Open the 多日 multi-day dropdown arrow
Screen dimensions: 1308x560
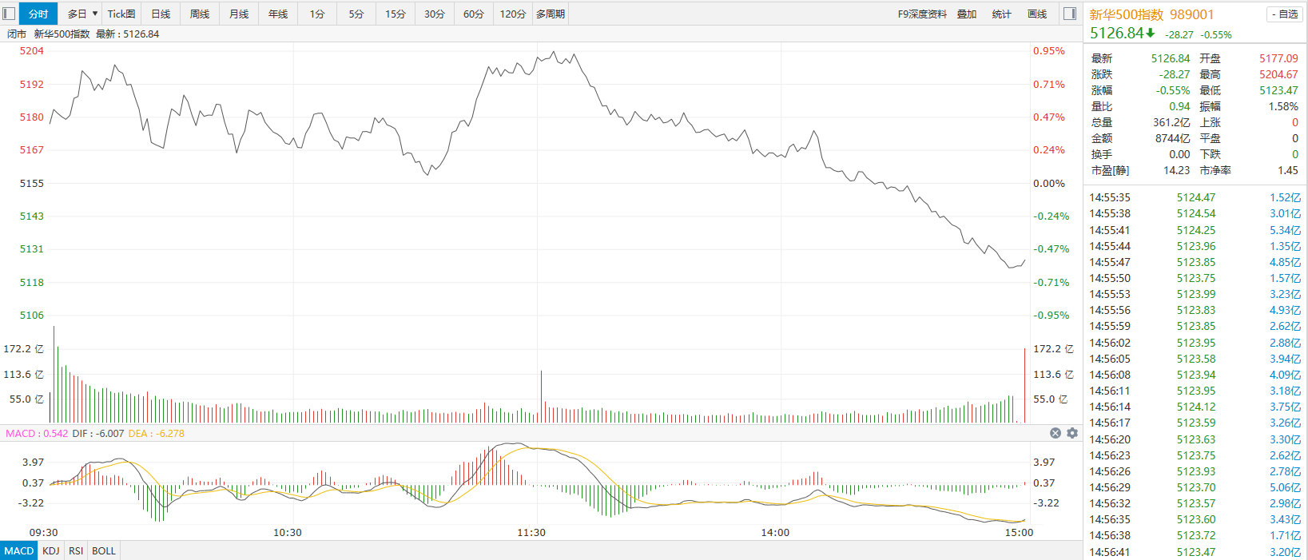pyautogui.click(x=95, y=14)
